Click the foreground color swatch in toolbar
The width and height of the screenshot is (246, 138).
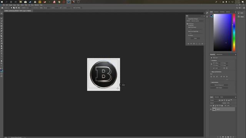[x=1, y=70]
